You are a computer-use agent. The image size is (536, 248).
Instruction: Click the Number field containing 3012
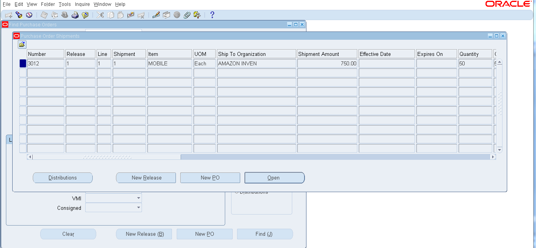pyautogui.click(x=45, y=63)
